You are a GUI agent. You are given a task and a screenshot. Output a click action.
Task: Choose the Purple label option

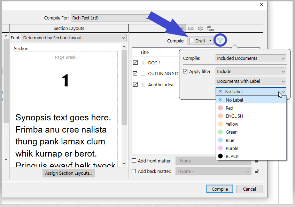coord(232,148)
